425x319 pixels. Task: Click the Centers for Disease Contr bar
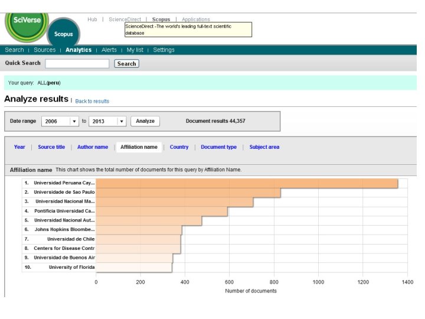coord(138,249)
